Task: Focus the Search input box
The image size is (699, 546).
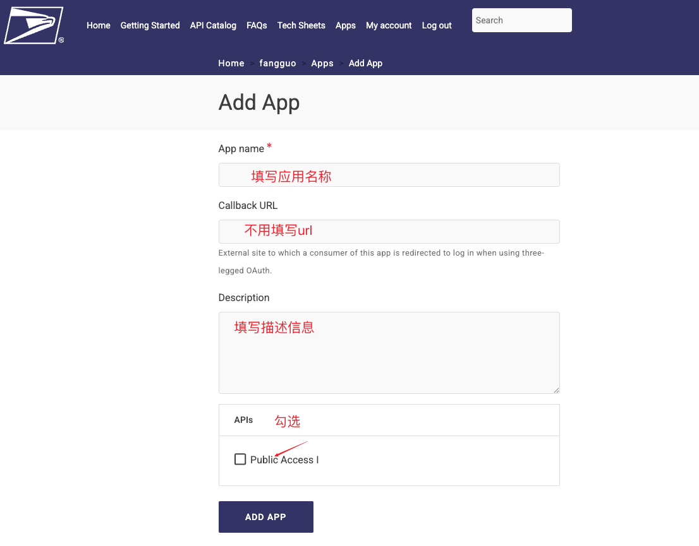Action: tap(521, 20)
